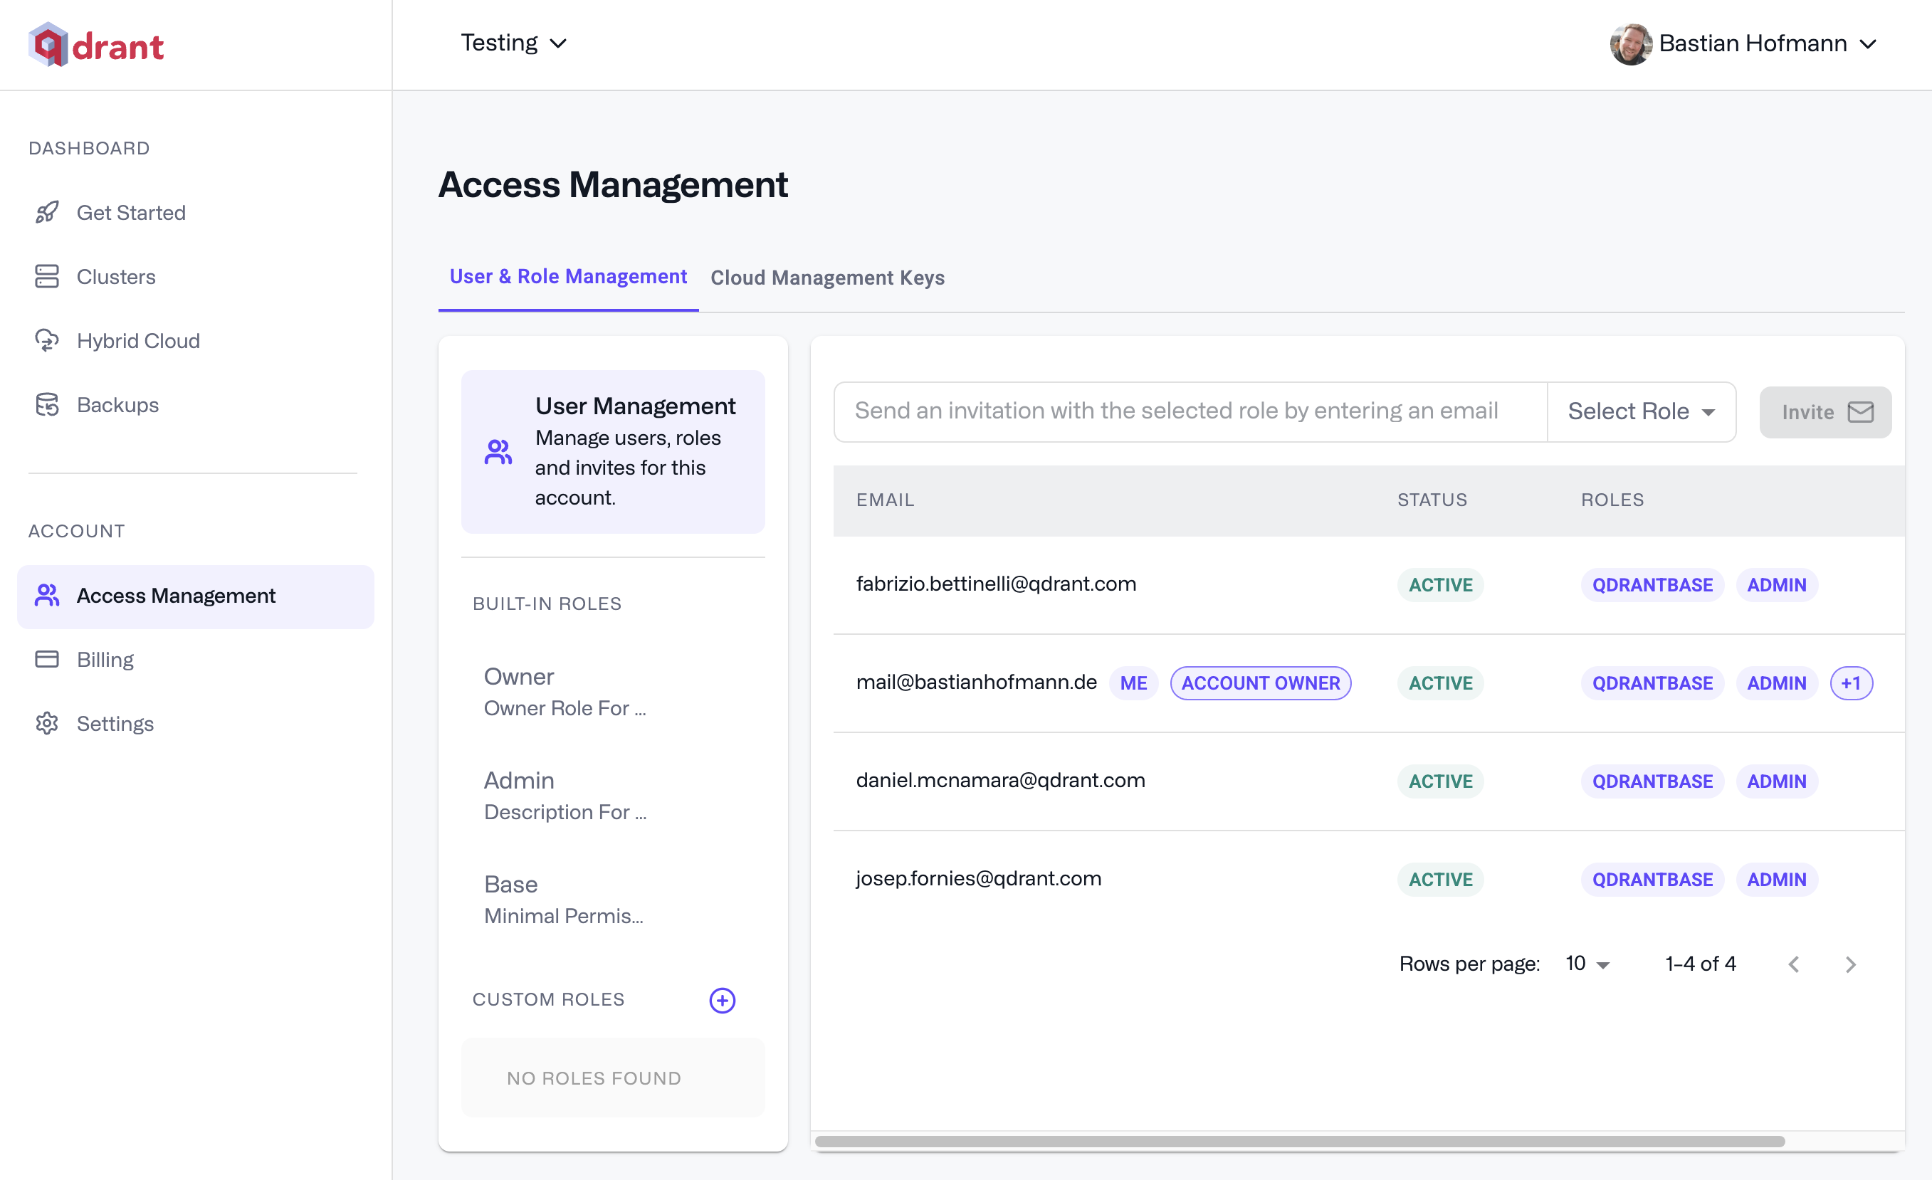Click the Invite button

pos(1825,411)
